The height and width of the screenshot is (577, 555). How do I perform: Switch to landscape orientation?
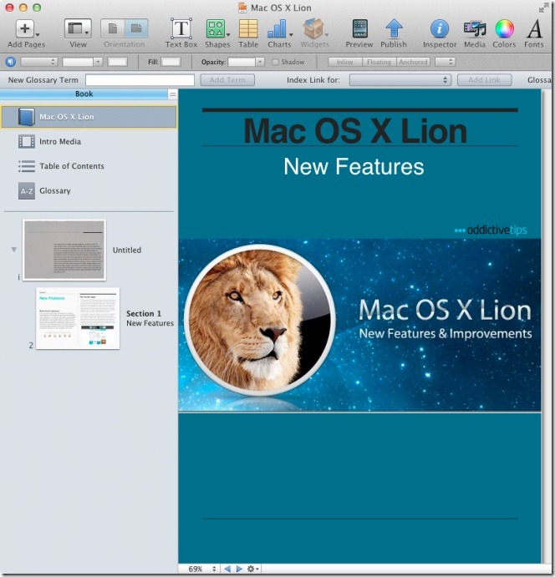coord(136,28)
